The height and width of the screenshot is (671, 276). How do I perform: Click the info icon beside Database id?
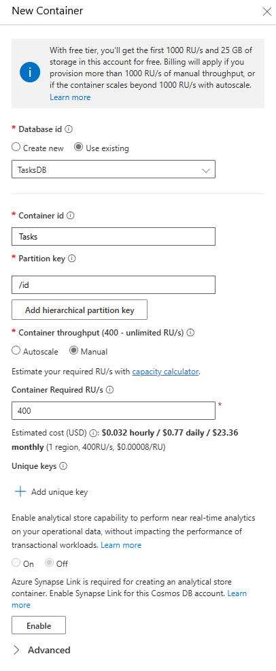69,129
